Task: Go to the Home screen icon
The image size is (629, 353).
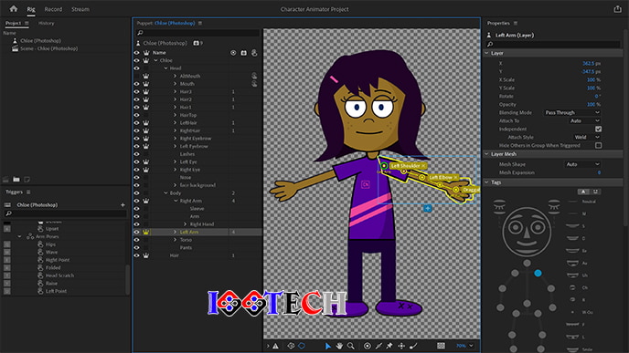Action: [13, 8]
